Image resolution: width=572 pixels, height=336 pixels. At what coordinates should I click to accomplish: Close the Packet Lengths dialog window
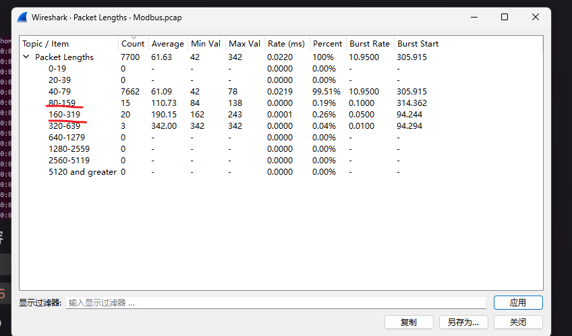click(536, 17)
